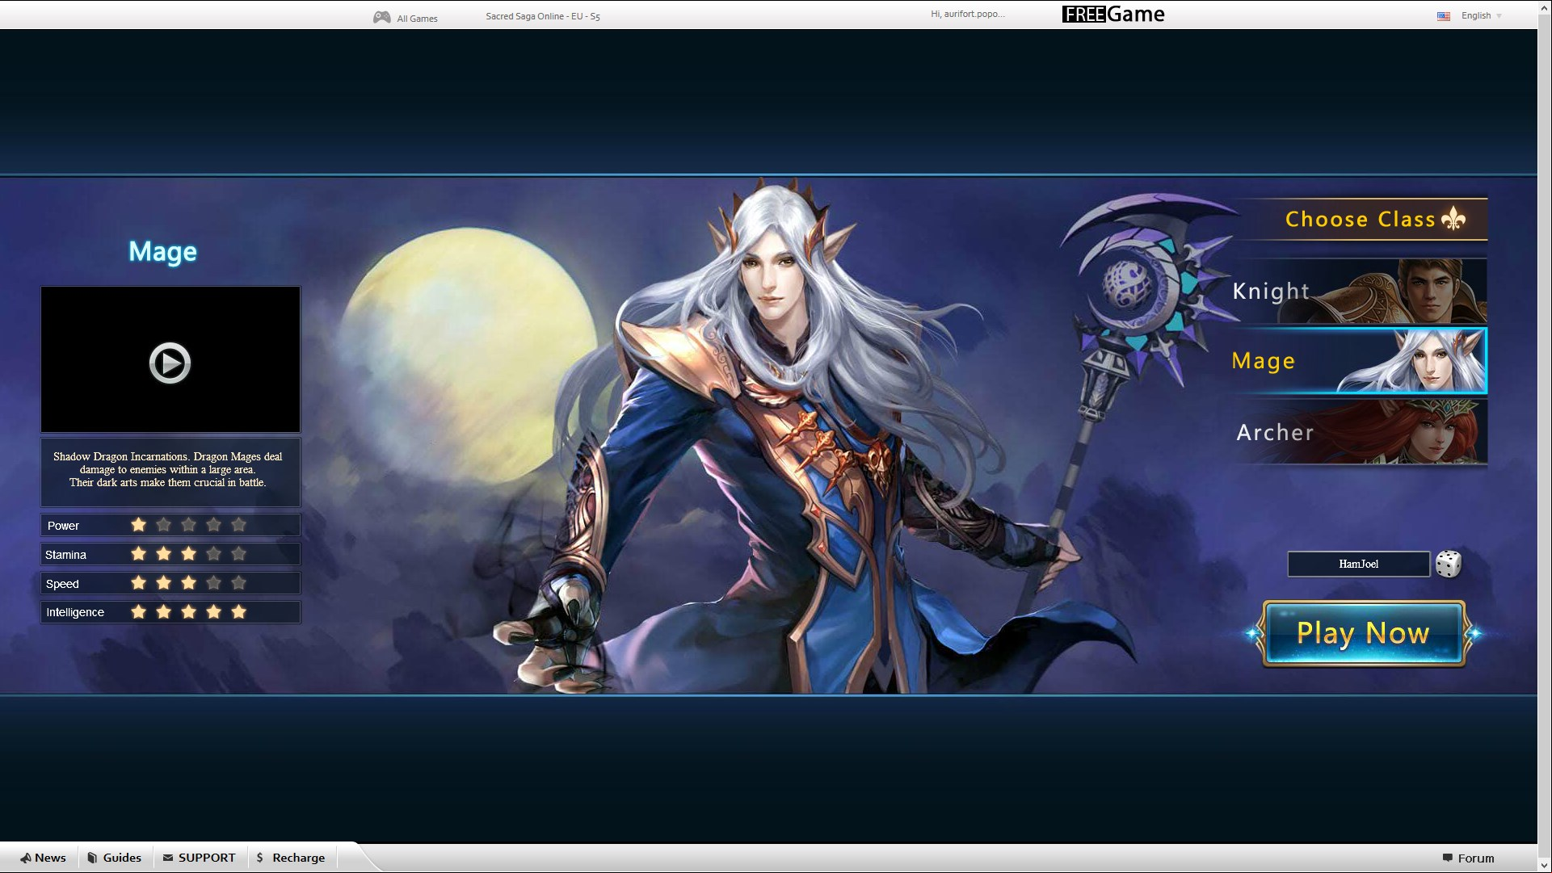Open the SUPPORT link
The width and height of the screenshot is (1552, 873).
coord(199,858)
